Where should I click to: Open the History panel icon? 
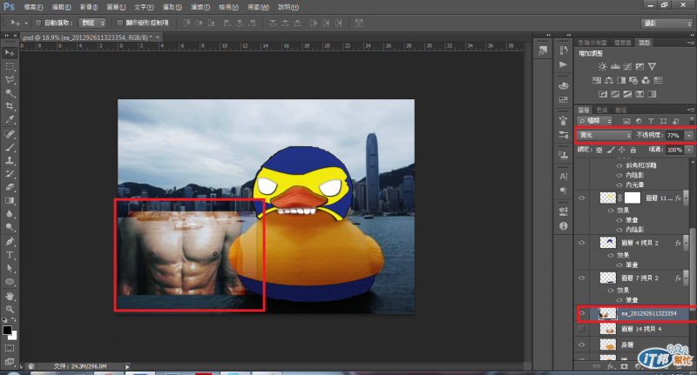[x=563, y=50]
